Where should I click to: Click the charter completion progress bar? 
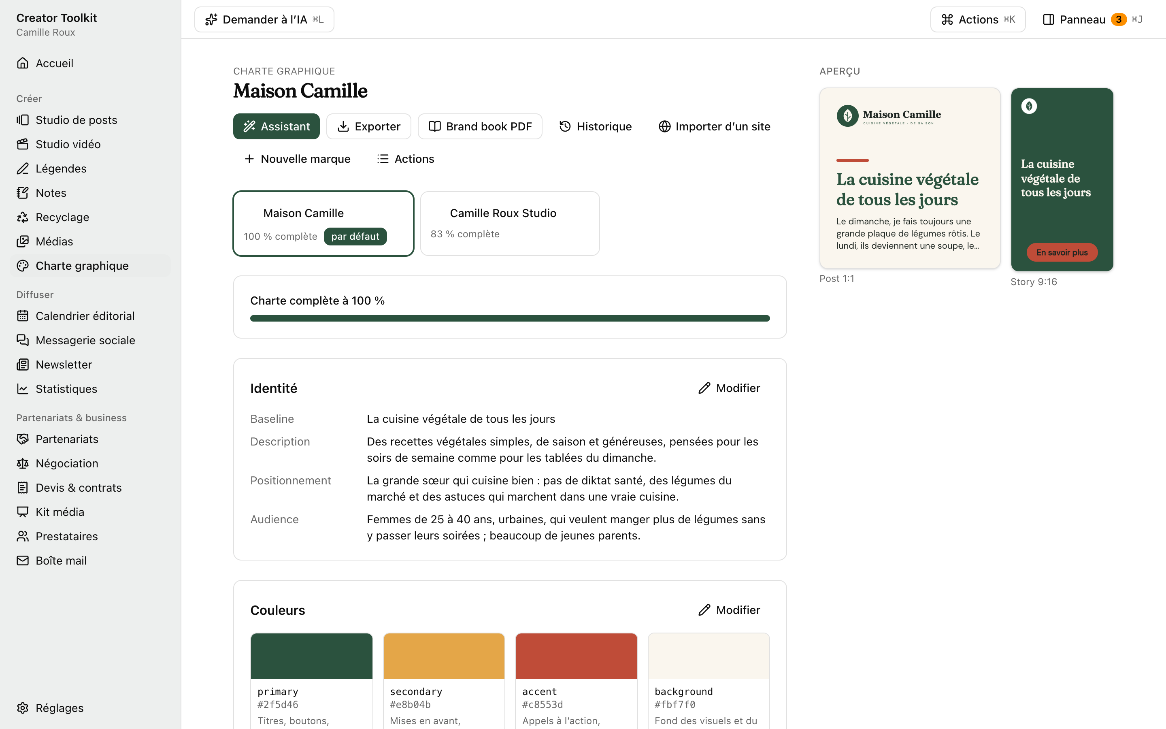click(x=510, y=318)
